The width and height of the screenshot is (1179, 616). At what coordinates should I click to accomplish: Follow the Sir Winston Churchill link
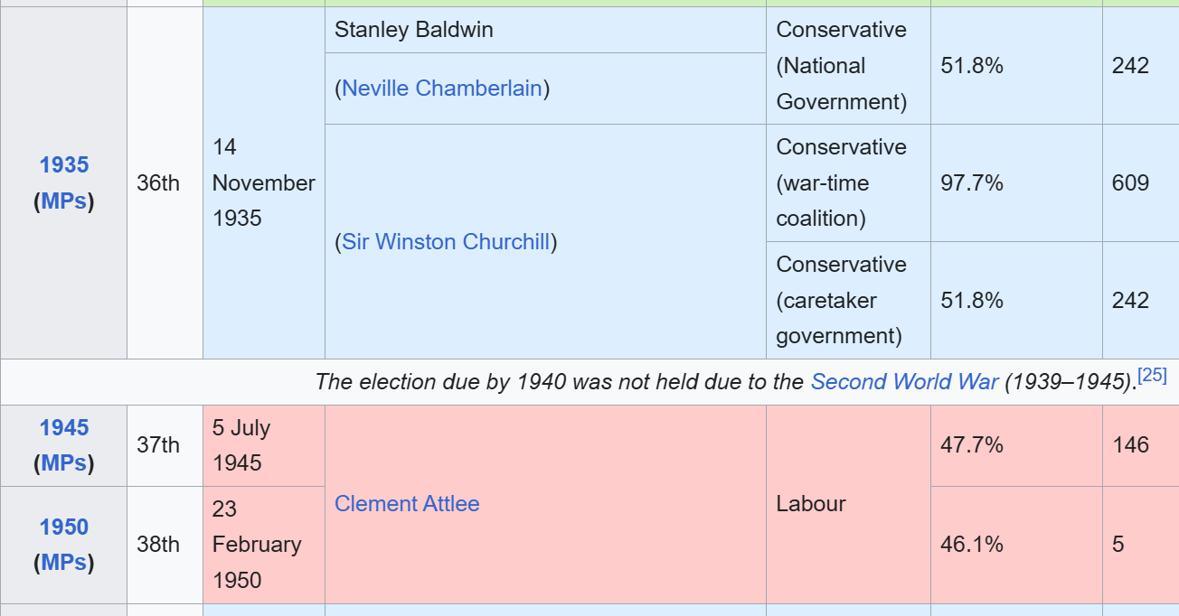(x=446, y=242)
